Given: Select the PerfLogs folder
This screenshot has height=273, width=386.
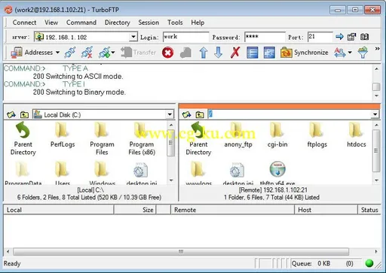Looking at the screenshot, I should 63,135.
